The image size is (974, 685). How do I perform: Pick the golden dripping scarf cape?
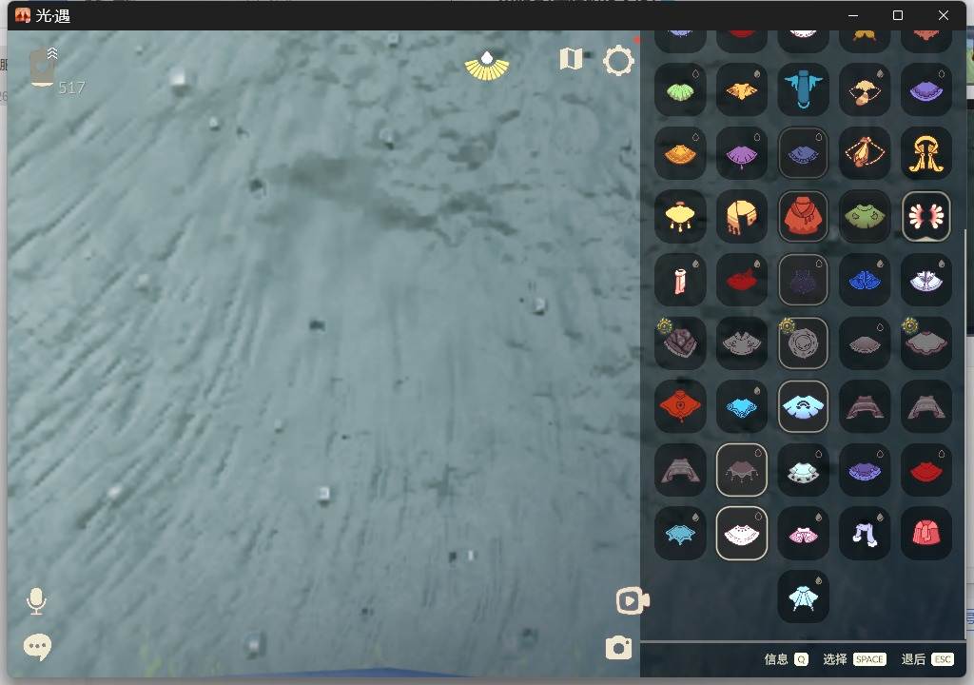tap(741, 216)
